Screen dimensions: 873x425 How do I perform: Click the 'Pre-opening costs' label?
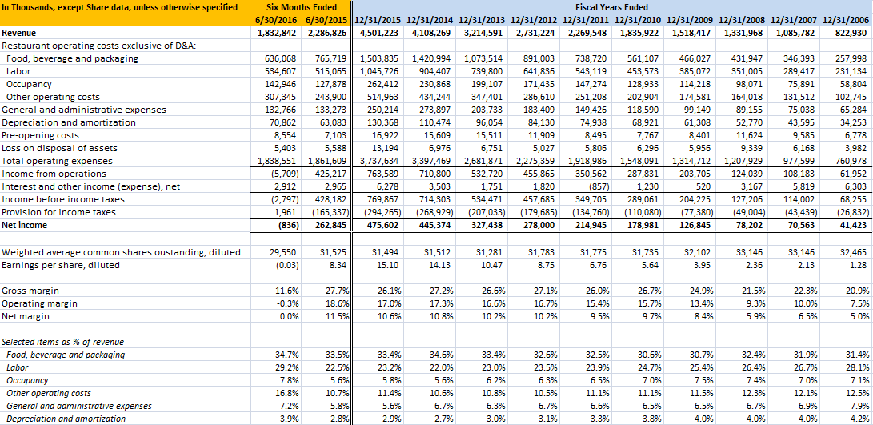41,135
